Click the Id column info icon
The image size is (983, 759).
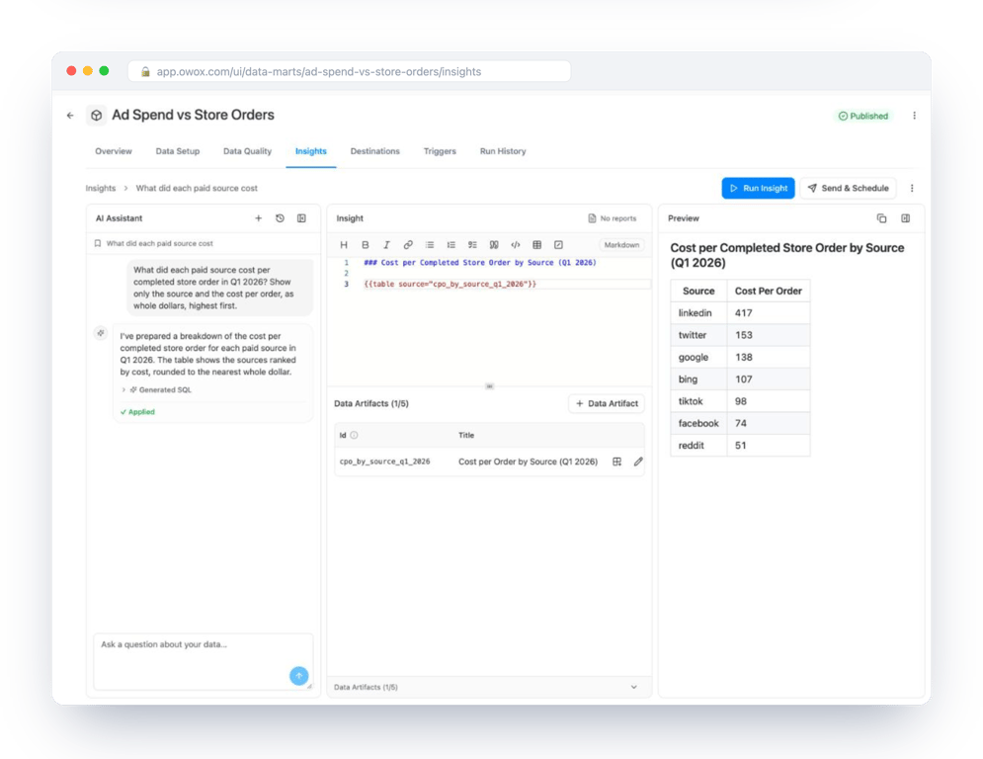[355, 435]
